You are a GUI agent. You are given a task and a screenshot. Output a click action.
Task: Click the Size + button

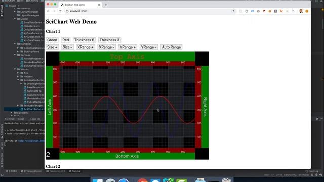(52, 47)
